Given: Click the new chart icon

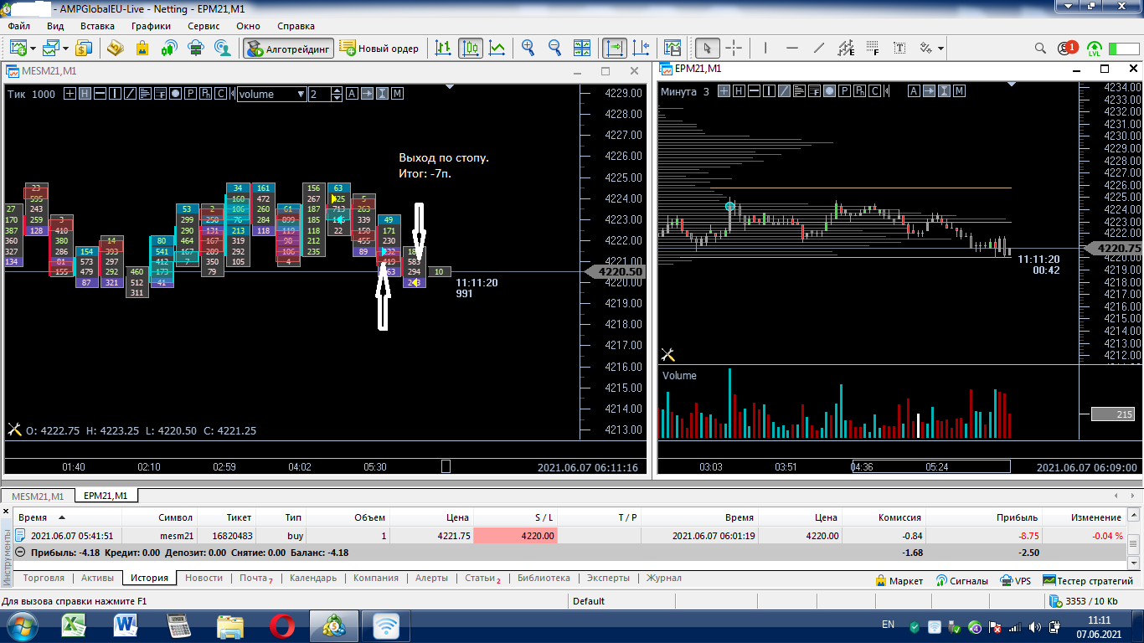Looking at the screenshot, I should [x=18, y=48].
